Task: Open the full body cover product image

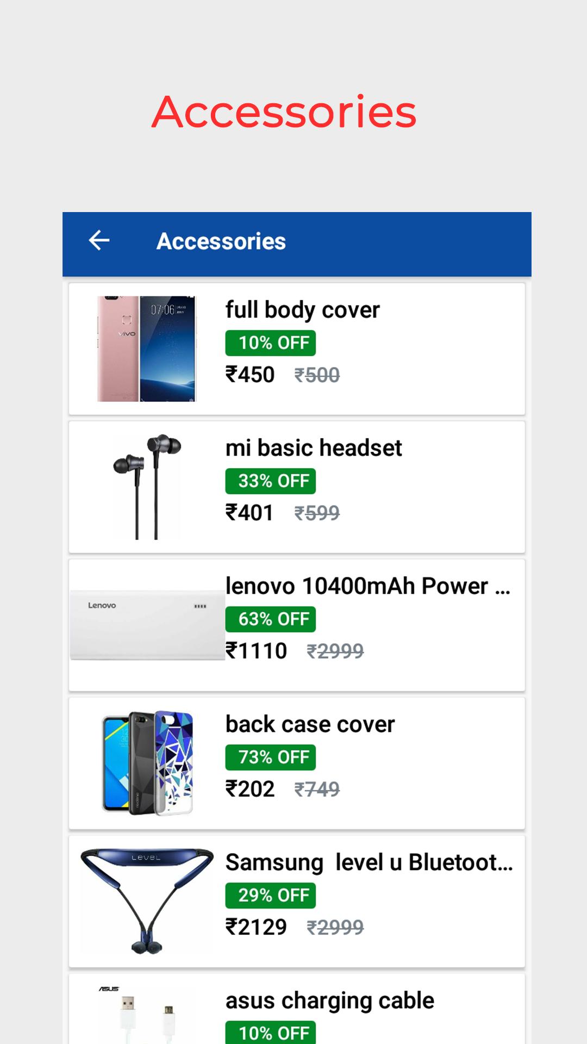Action: (x=147, y=349)
